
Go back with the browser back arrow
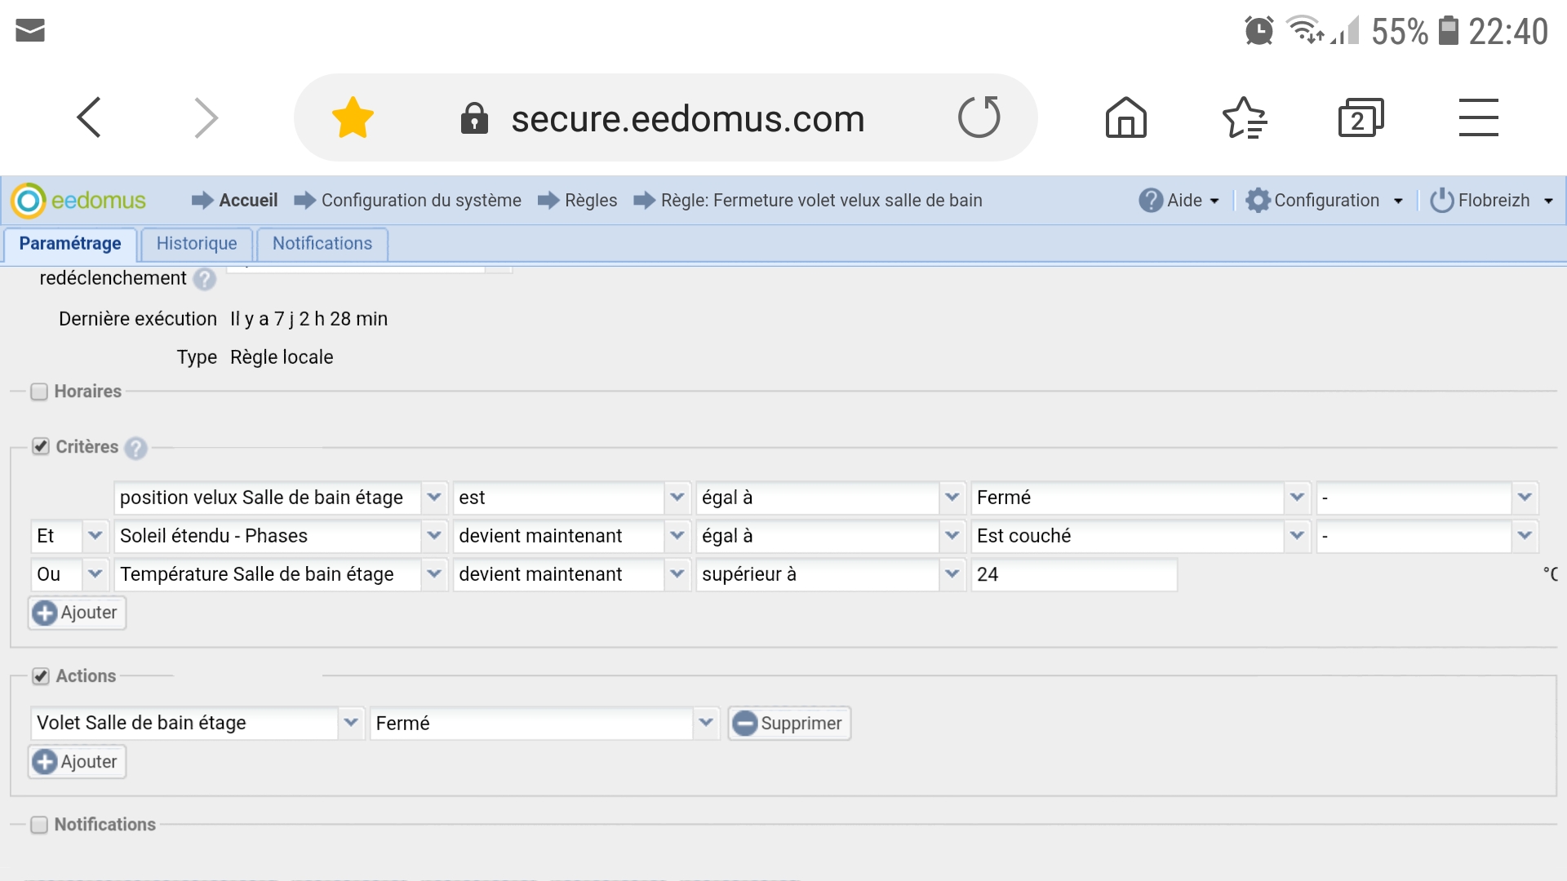89,117
